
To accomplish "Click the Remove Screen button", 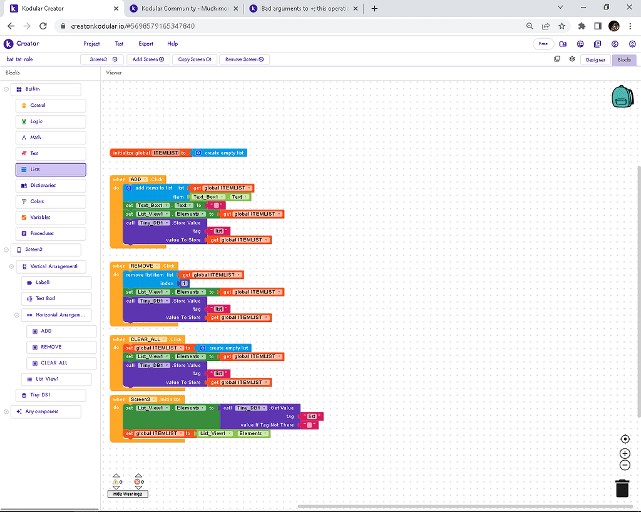I will point(244,59).
